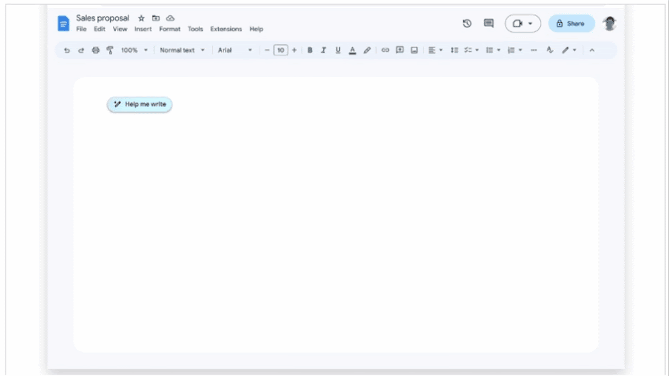The image size is (669, 376).
Task: Open the View menu
Action: pyautogui.click(x=120, y=29)
